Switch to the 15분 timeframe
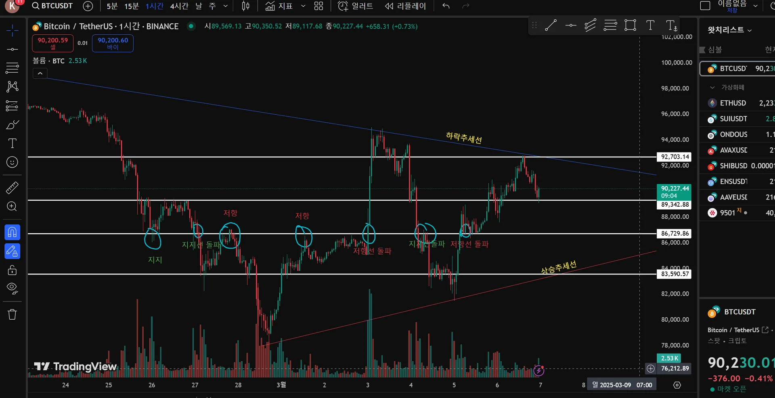This screenshot has height=398, width=775. 132,6
